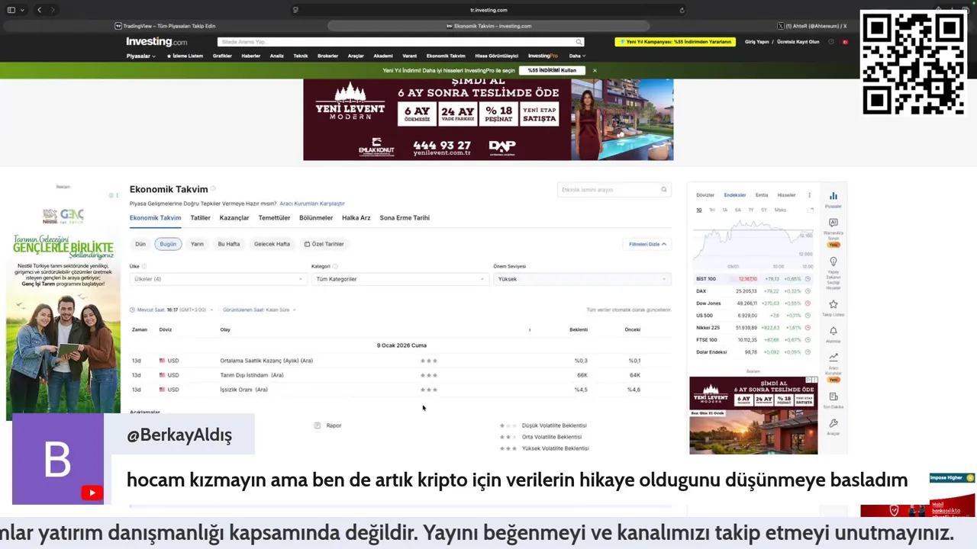
Task: Open Araçlar wrench icon
Action: click(x=833, y=423)
